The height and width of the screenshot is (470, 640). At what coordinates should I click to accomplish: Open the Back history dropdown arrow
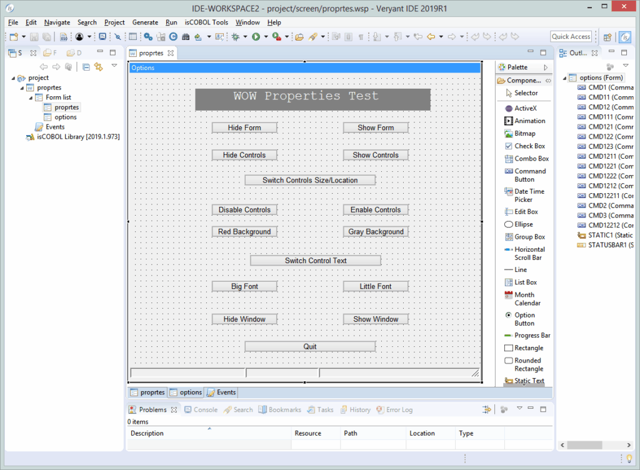pos(441,37)
